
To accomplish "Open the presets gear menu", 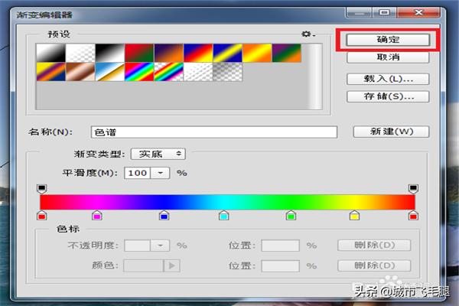I will click(308, 34).
